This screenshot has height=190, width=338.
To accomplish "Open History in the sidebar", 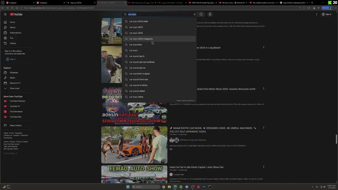I will tap(16, 43).
